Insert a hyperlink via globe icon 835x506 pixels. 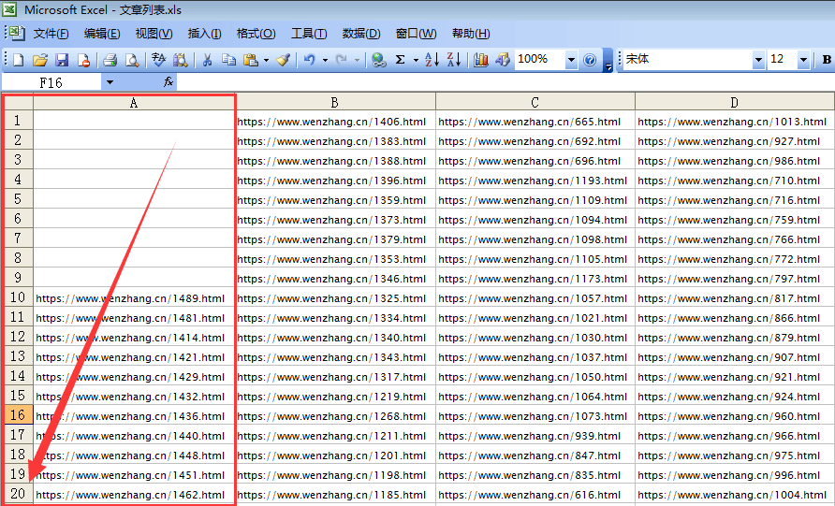click(x=378, y=60)
